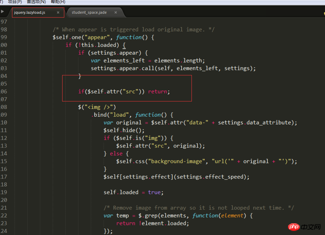Click line number 106 in gutter
325x235 pixels.
(4, 92)
